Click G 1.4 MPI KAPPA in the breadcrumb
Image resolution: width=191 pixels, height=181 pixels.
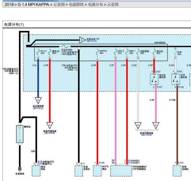coord(33,5)
